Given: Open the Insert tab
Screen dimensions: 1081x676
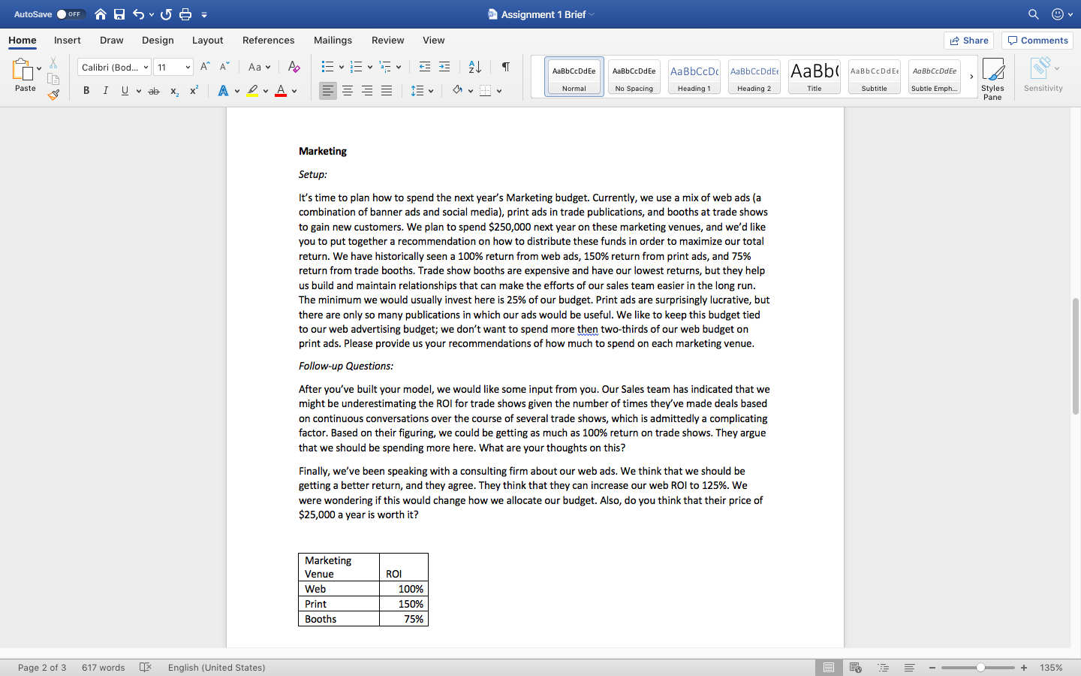Looking at the screenshot, I should pyautogui.click(x=67, y=40).
